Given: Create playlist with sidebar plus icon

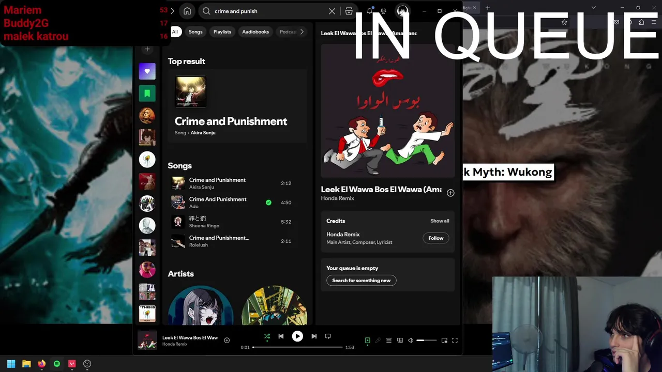Looking at the screenshot, I should tap(147, 49).
